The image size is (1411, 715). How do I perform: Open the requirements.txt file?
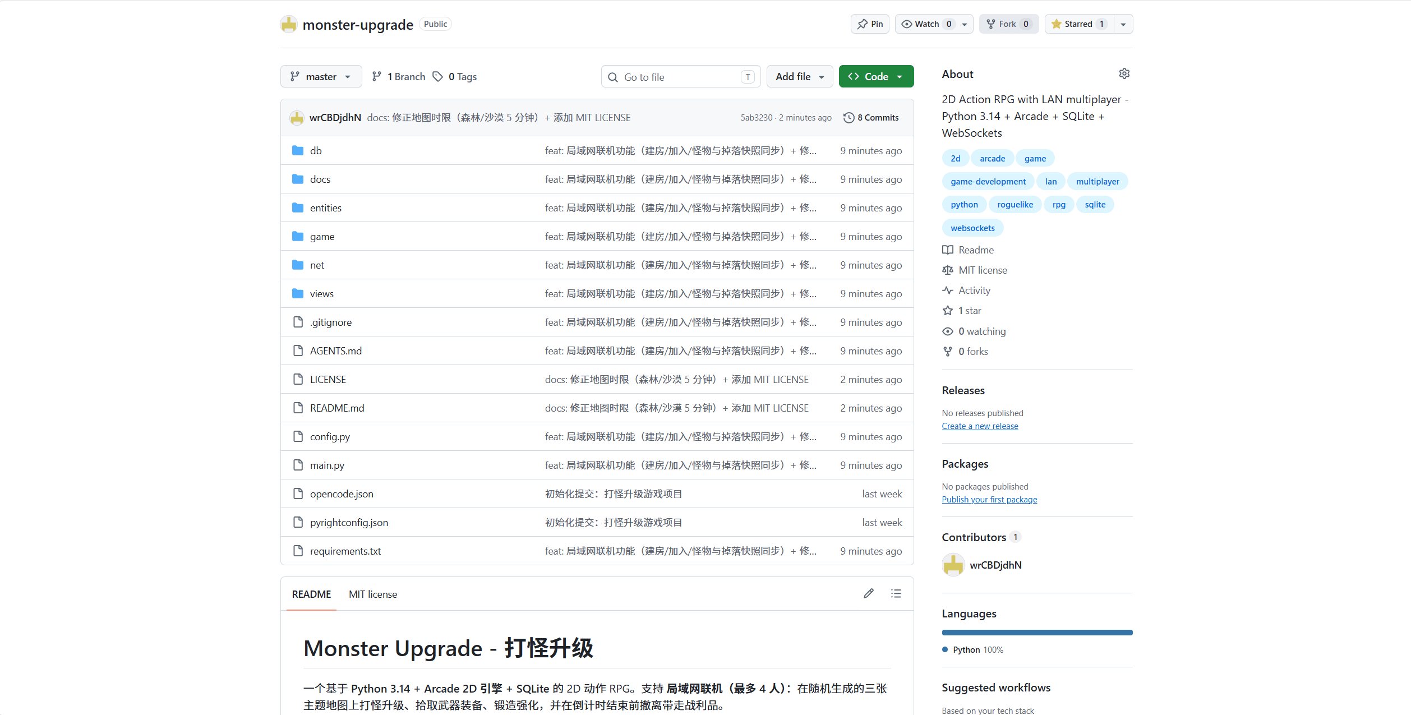coord(345,551)
